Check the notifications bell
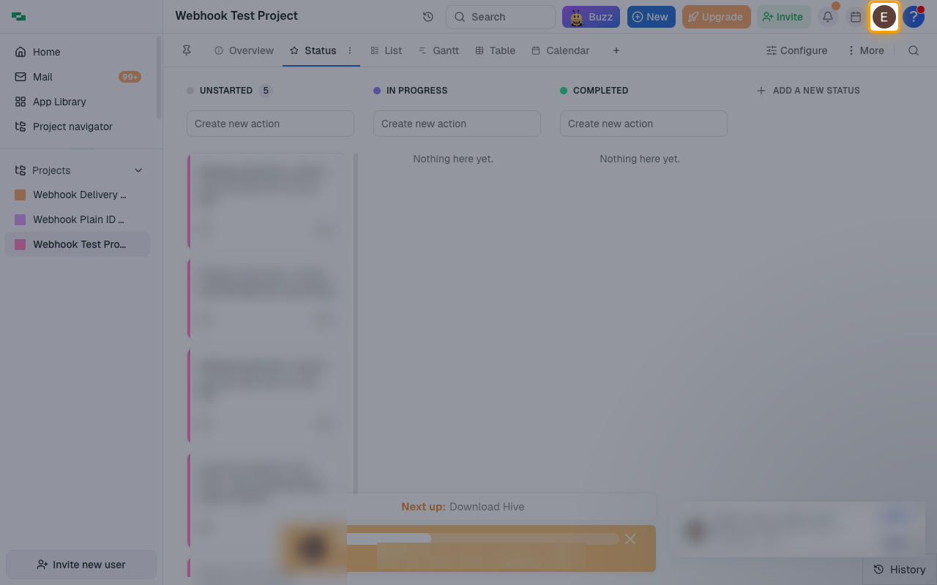Viewport: 937px width, 585px height. (828, 17)
